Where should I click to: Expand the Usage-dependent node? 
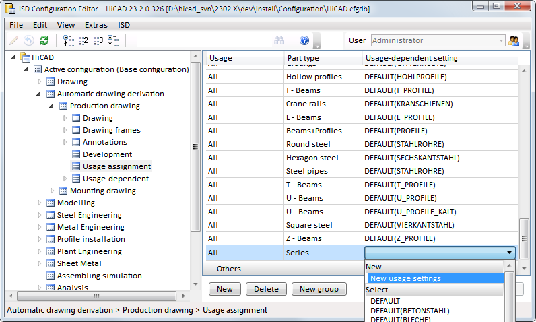click(65, 179)
